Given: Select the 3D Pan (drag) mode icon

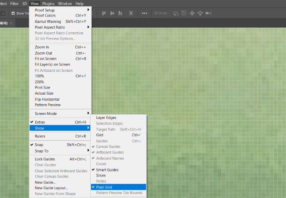Looking at the screenshot, I should [192, 13].
